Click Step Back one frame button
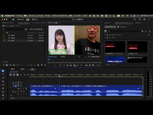153x115 pixels. (x=64, y=65)
